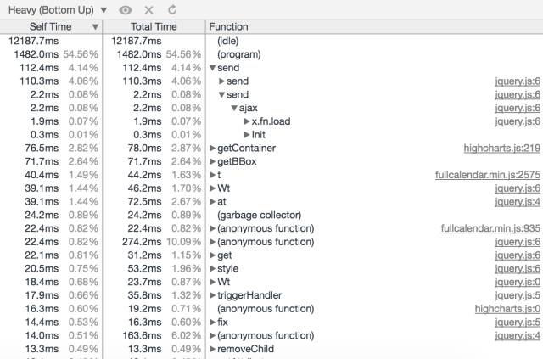The height and width of the screenshot is (359, 543).
Task: Click the 71.7ms self time cell
Action: 42,162
